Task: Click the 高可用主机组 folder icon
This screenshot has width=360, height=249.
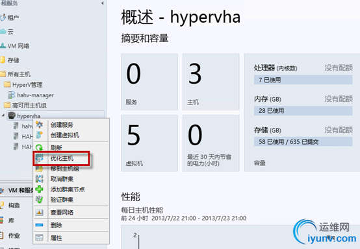Action: [x=7, y=105]
